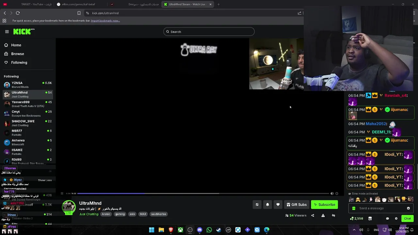This screenshot has height=235, width=418.
Task: Open the emoji picker in chat
Action: point(408,208)
